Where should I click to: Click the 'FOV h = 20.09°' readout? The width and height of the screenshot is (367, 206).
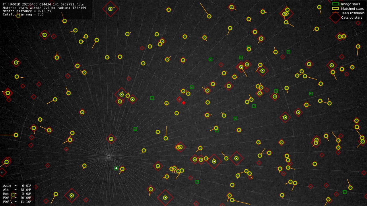[x=17, y=198]
